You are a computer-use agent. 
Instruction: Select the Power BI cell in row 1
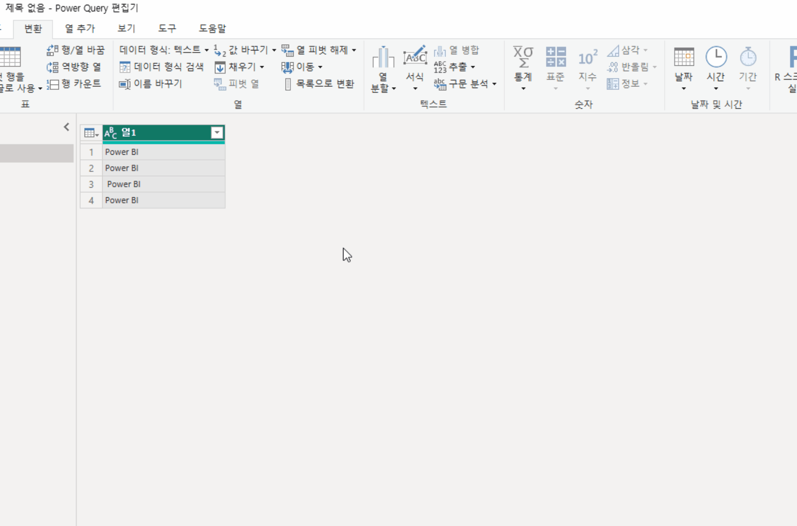tap(164, 152)
